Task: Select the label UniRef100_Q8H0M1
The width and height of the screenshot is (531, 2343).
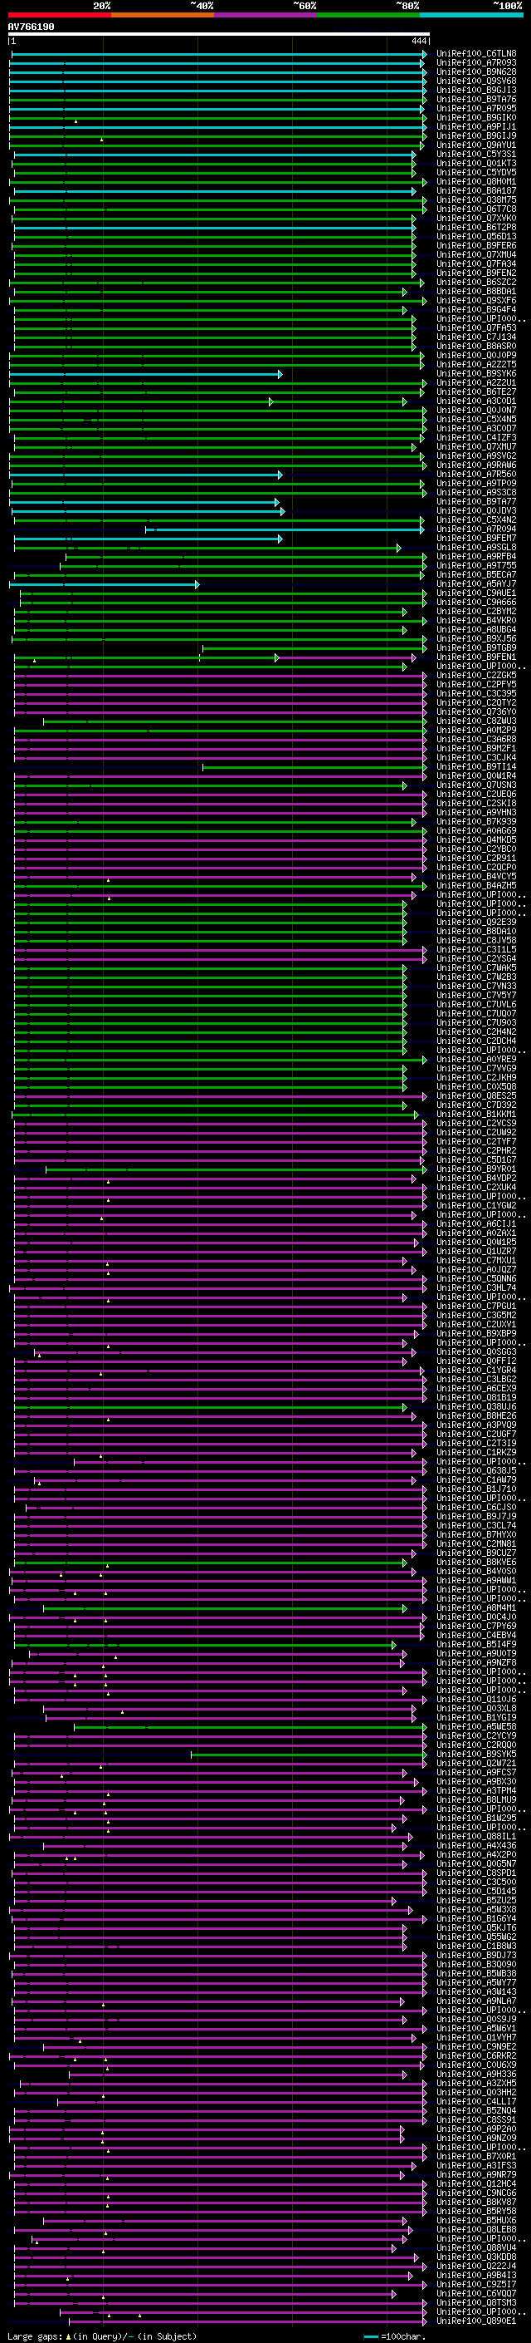Action: coord(476,182)
